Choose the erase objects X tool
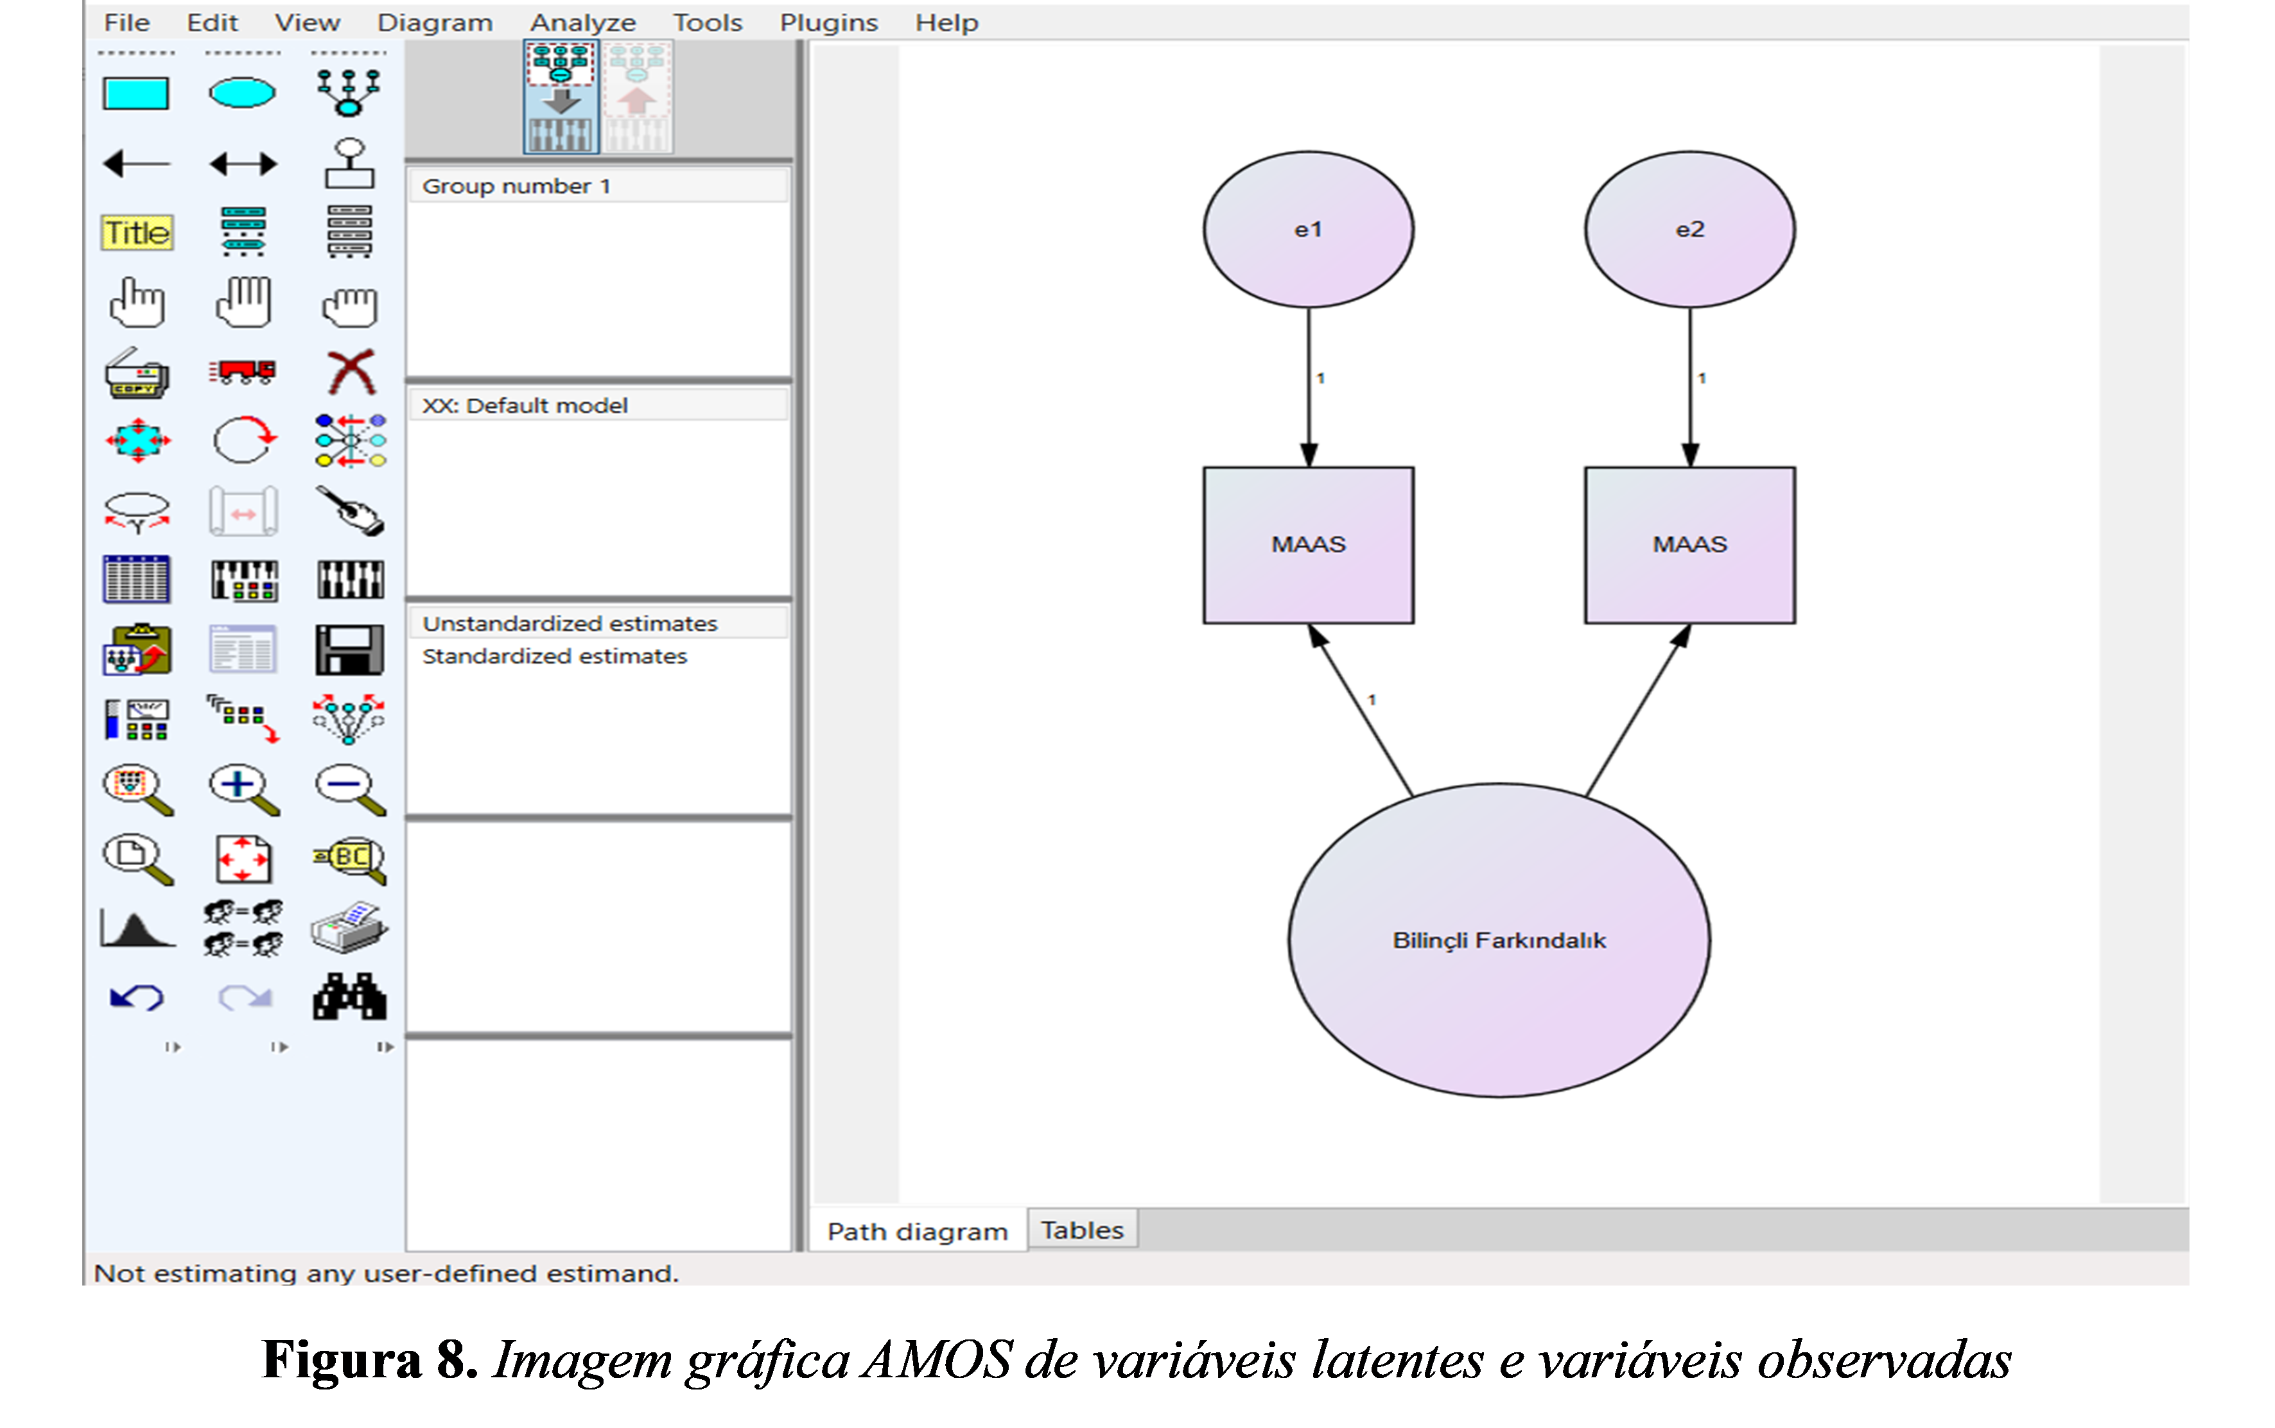Viewport: 2275px width, 1428px height. 351,371
